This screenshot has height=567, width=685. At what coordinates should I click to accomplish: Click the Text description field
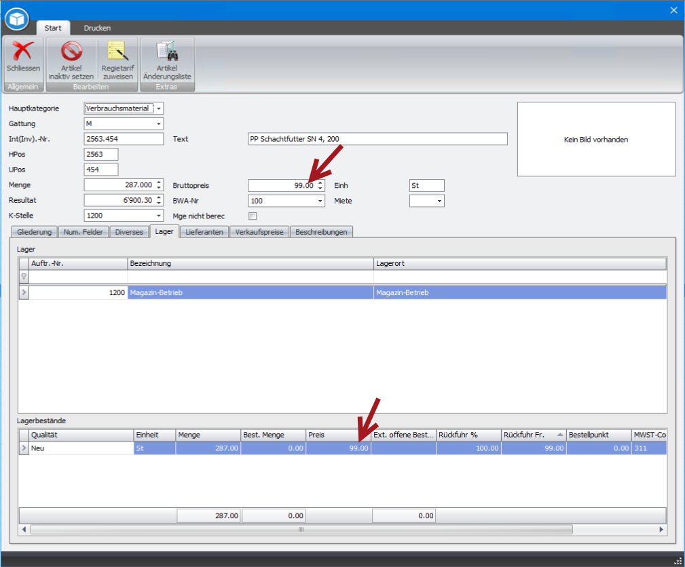tap(377, 139)
